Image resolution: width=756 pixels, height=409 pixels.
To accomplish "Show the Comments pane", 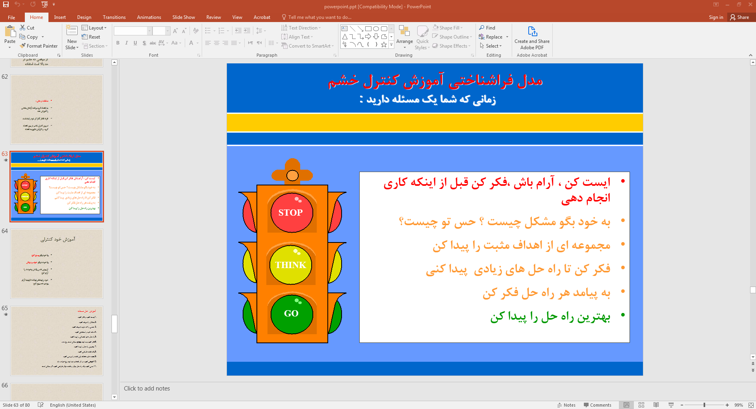I will pos(597,405).
